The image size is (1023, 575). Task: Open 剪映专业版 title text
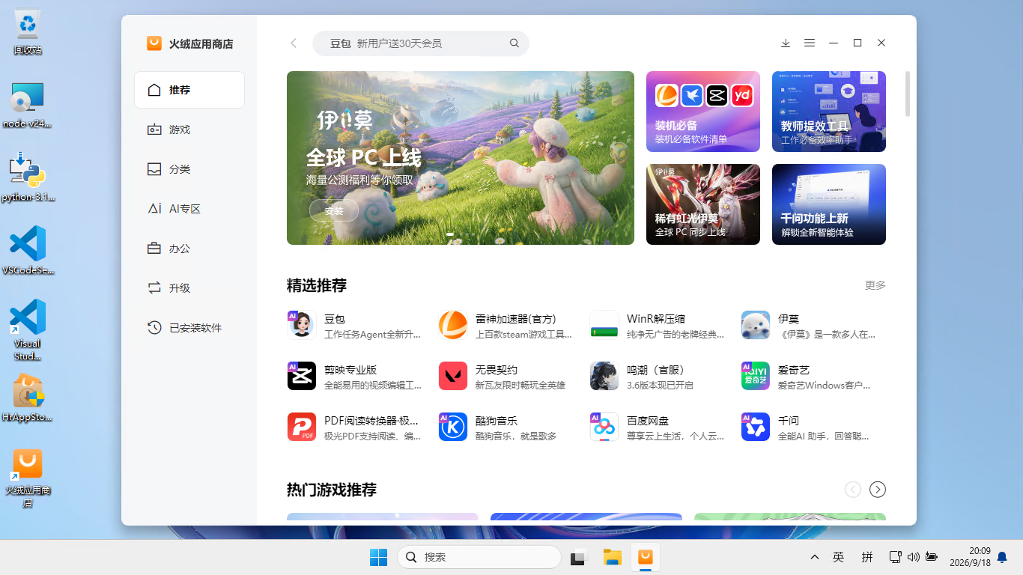point(350,370)
